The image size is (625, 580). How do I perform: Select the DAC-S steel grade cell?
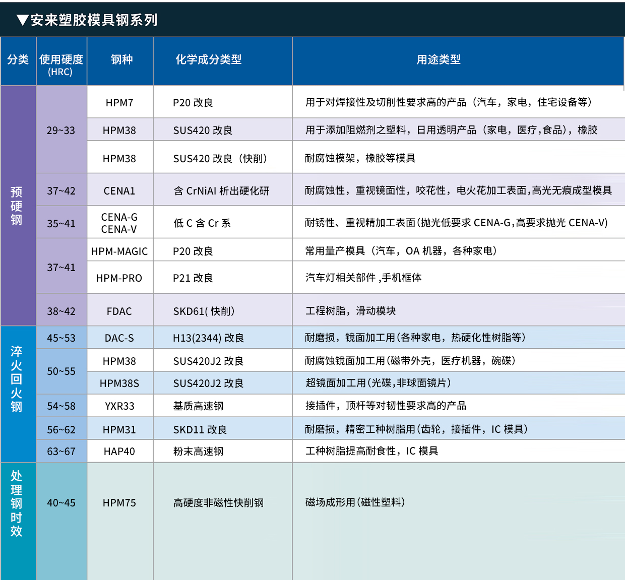(x=119, y=338)
